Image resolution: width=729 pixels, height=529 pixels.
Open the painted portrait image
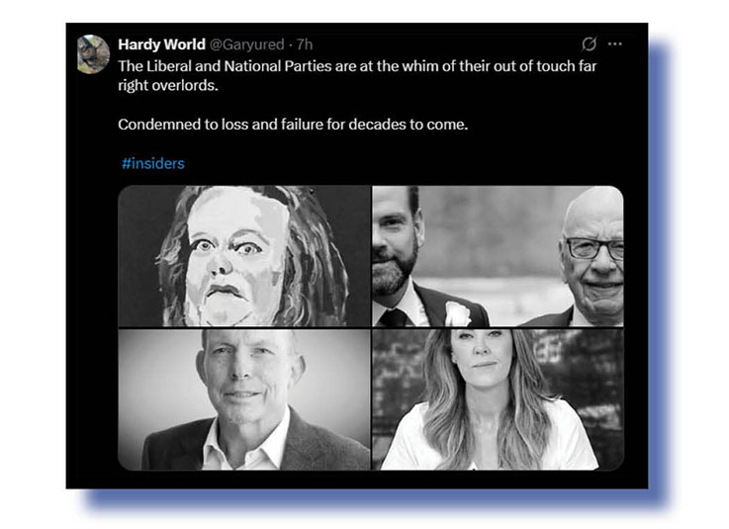[x=243, y=255]
